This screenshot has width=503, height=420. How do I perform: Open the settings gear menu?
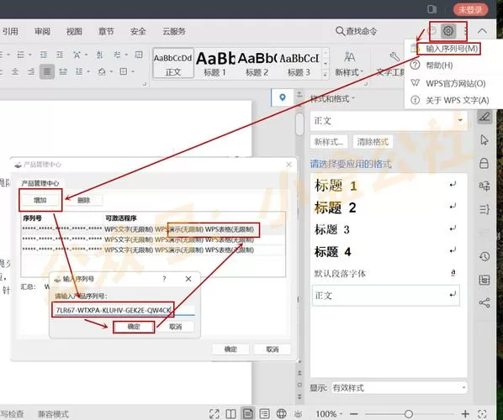click(447, 31)
